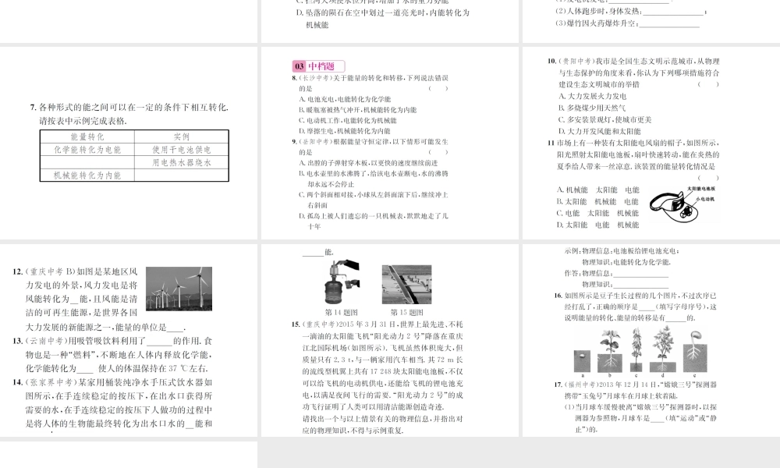This screenshot has height=468, width=780.
Task: Click question 13 source "(云南中考)"
Action: (x=46, y=341)
